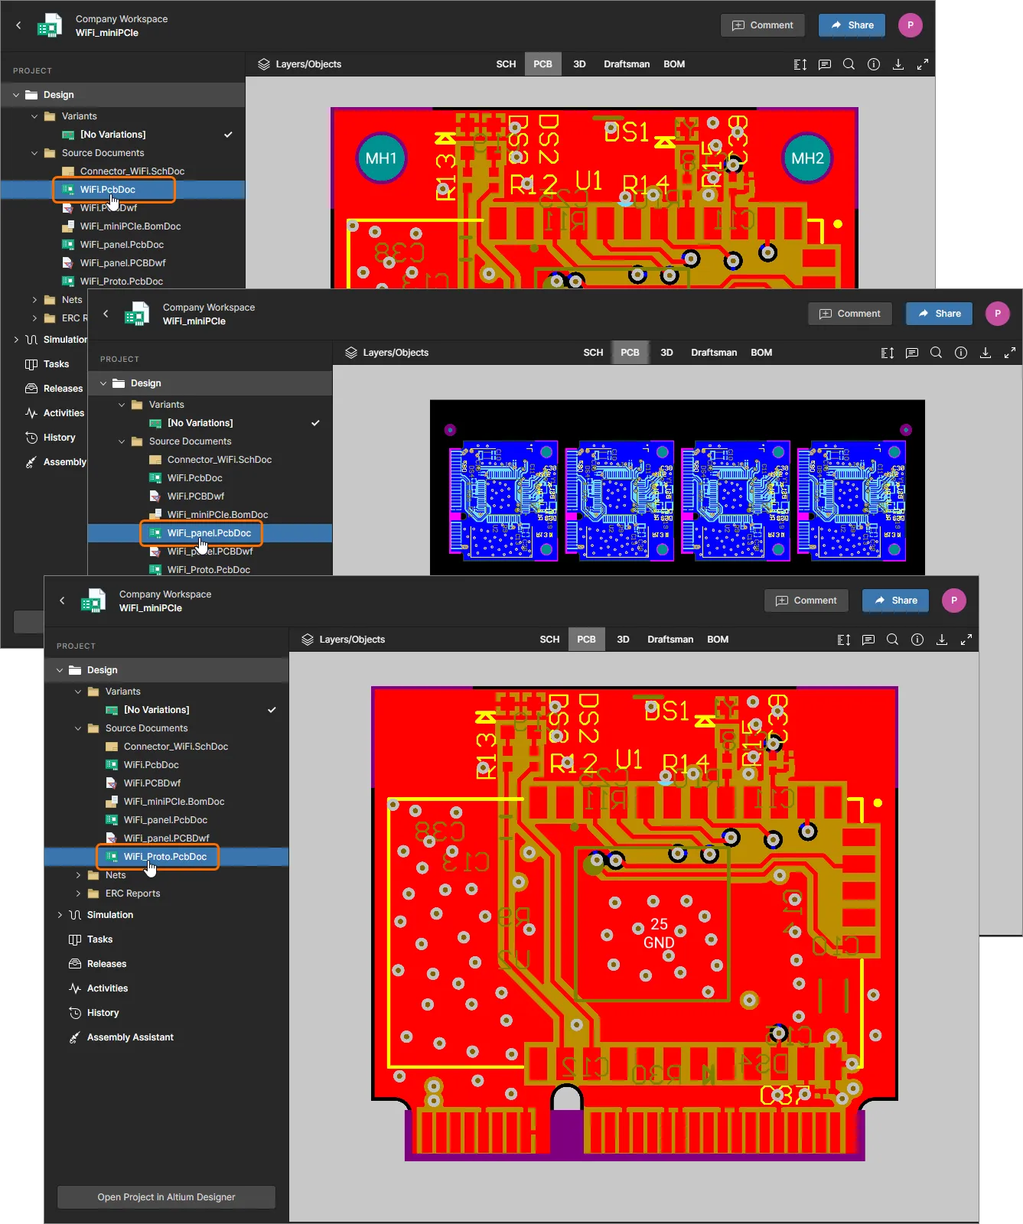Select WiFi_miniPCIe.BomDoc in front window tree
The image size is (1023, 1224).
click(174, 802)
